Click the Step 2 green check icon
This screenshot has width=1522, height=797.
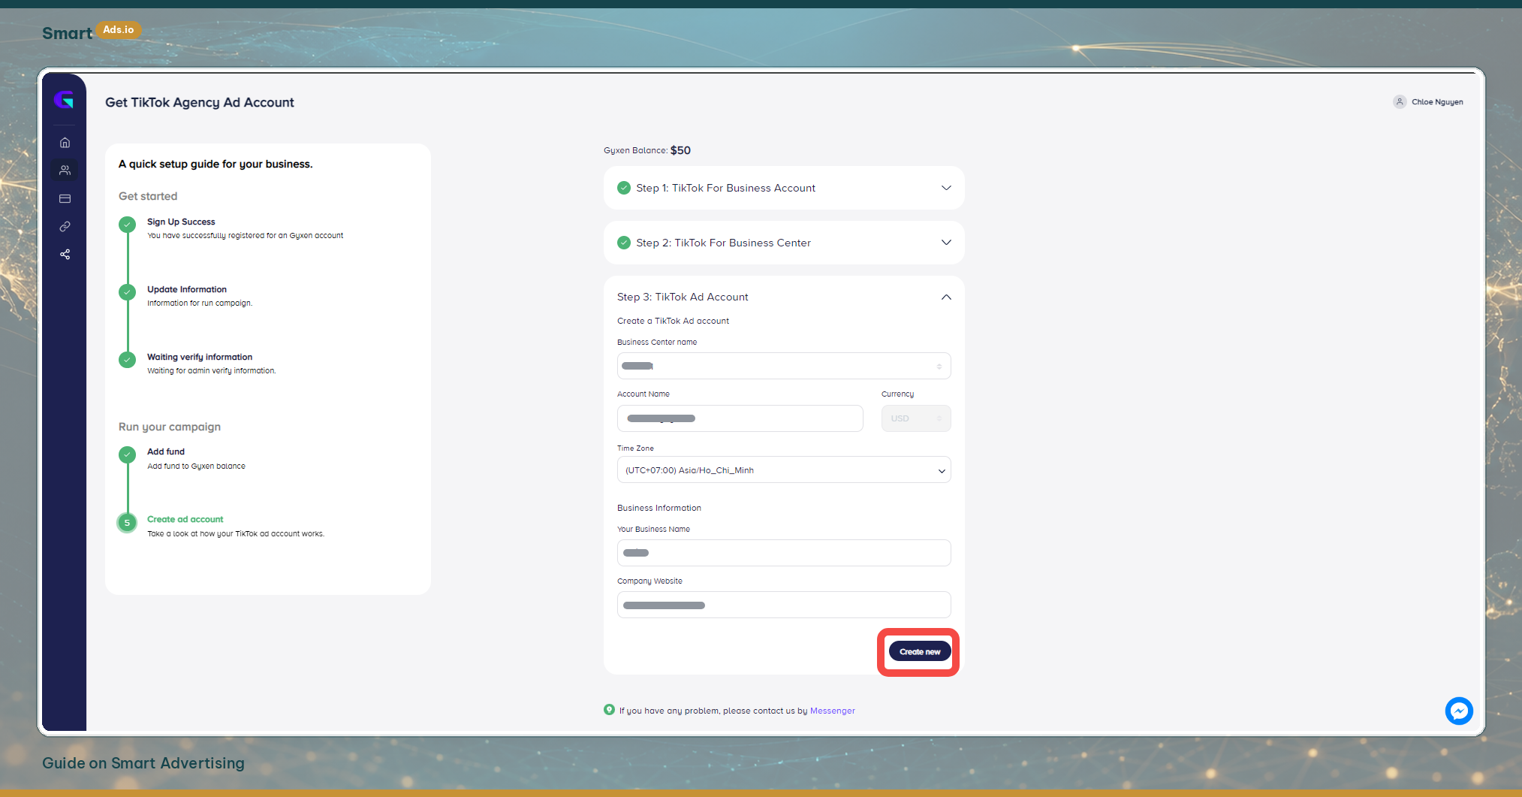624,243
